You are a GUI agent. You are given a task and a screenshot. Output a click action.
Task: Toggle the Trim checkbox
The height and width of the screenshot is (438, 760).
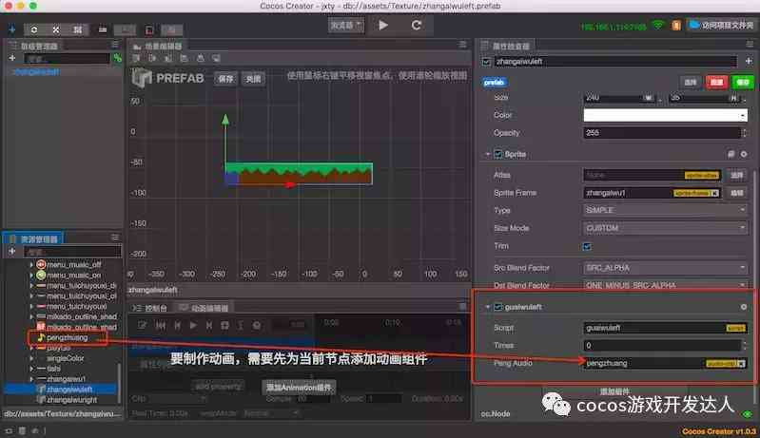587,247
